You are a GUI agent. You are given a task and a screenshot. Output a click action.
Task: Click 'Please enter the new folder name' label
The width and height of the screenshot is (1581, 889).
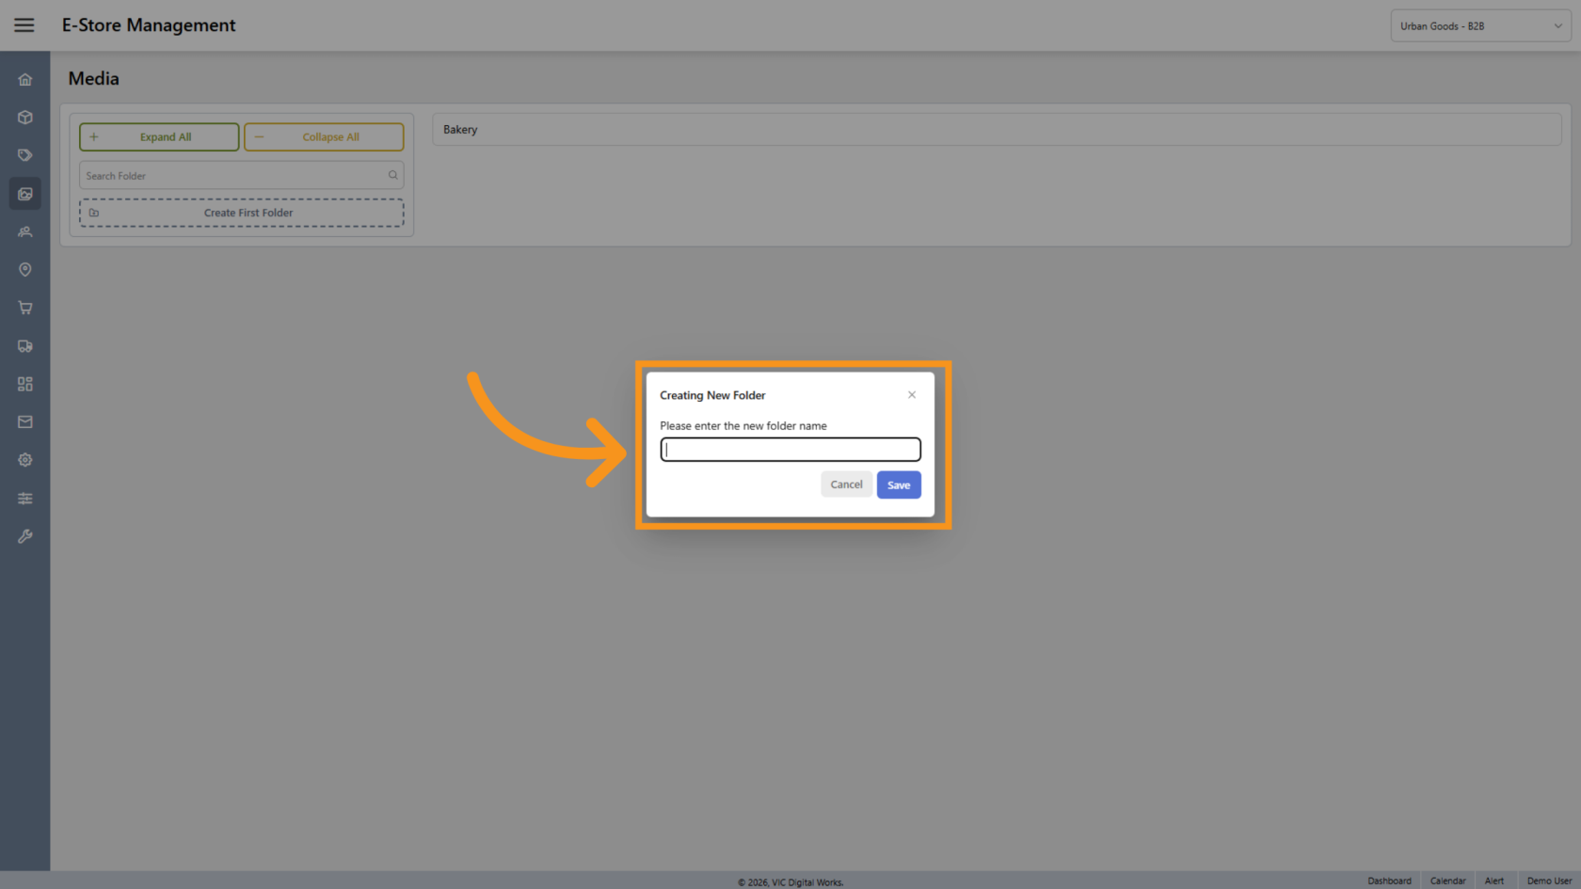743,426
